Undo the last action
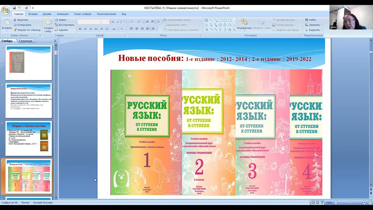 tap(20, 8)
